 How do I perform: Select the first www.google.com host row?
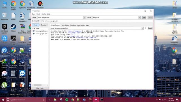(40, 31)
